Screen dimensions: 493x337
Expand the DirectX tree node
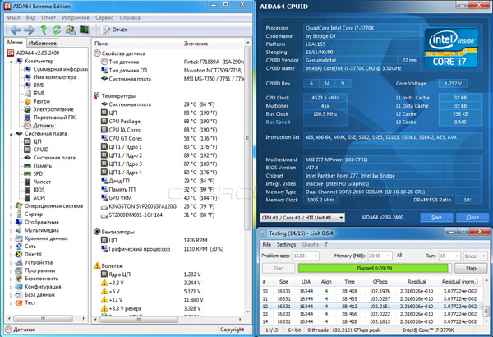click(x=11, y=255)
